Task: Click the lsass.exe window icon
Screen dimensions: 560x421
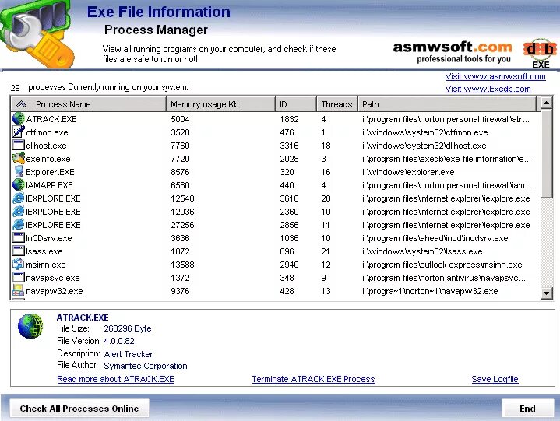Action: click(18, 251)
